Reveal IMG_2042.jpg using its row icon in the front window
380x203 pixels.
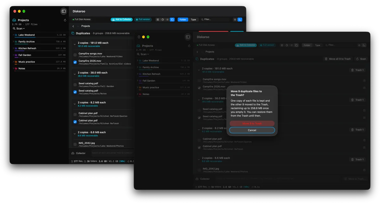[364, 170]
